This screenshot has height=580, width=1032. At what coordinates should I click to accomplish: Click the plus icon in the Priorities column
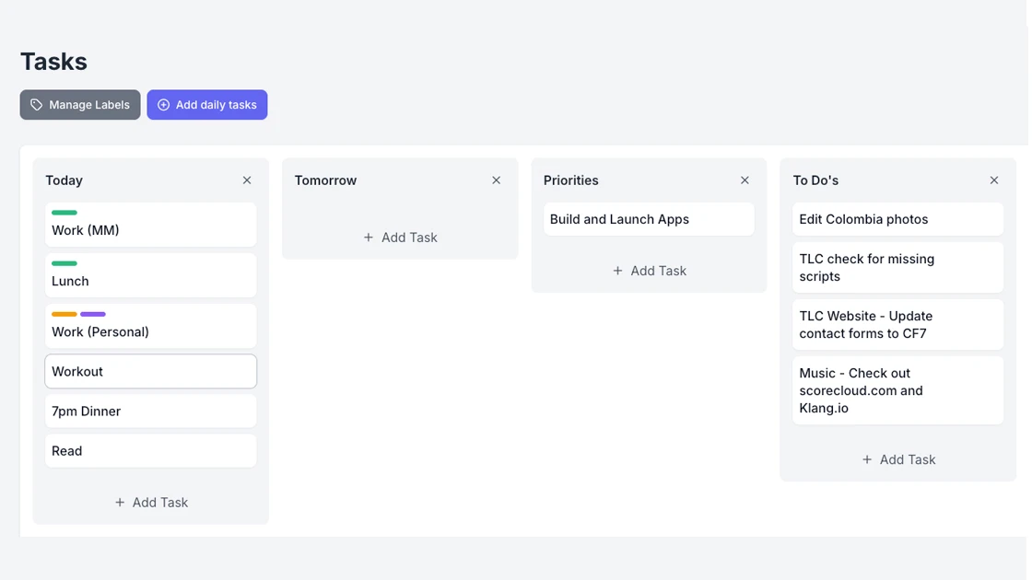[x=618, y=271]
